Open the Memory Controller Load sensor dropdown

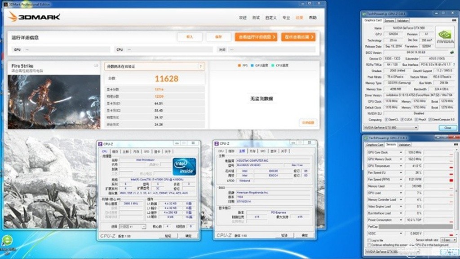401,199
